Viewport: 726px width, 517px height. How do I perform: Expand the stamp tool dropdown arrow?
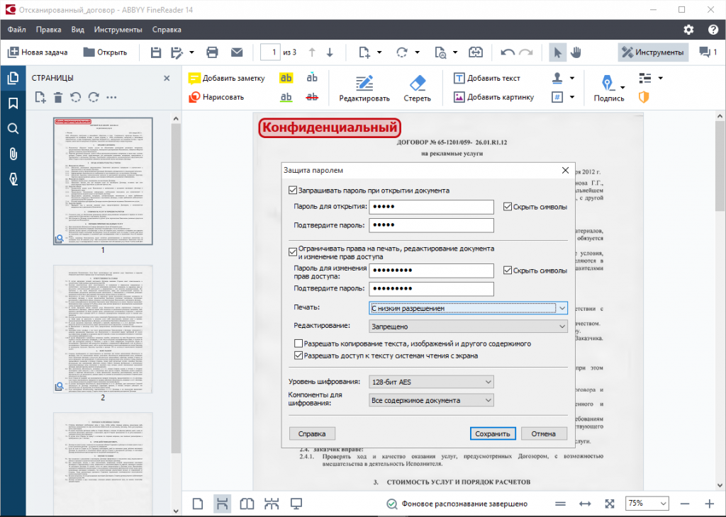click(572, 78)
